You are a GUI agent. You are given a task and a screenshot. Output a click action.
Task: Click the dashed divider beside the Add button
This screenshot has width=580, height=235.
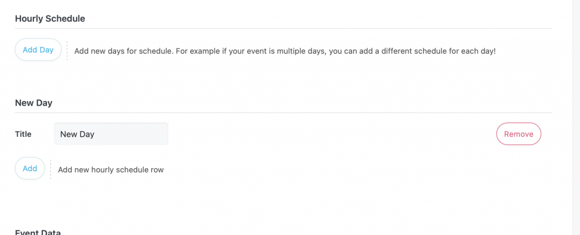point(50,169)
